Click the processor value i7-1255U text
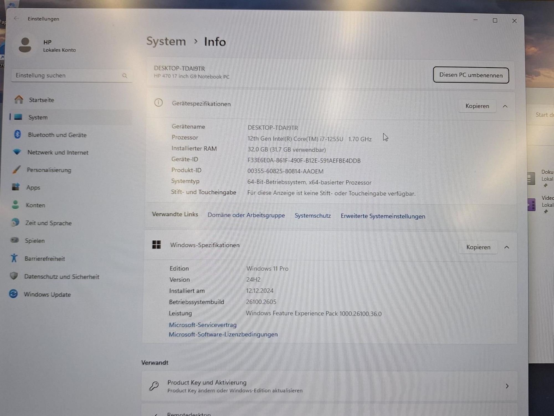554x416 pixels. pos(309,139)
